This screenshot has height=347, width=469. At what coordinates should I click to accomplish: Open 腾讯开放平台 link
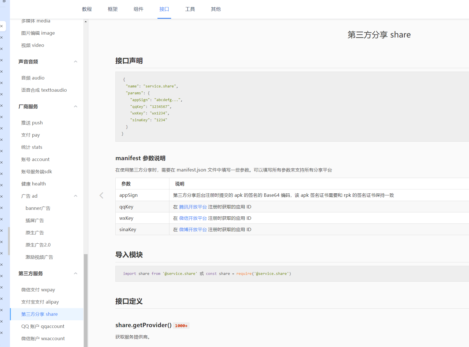[x=193, y=207]
